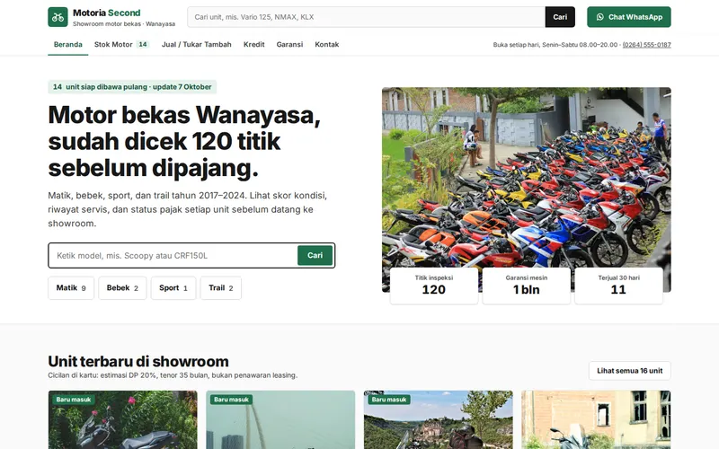Filter by Trail category chip
This screenshot has width=719, height=449.
221,288
